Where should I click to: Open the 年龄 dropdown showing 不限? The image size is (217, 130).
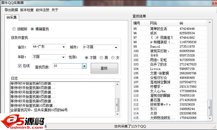pyautogui.click(x=49, y=57)
